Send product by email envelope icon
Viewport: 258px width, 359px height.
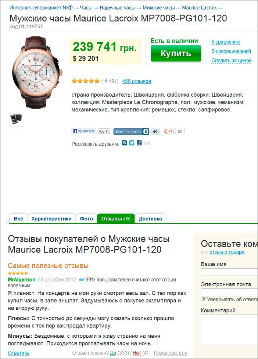coord(147,143)
